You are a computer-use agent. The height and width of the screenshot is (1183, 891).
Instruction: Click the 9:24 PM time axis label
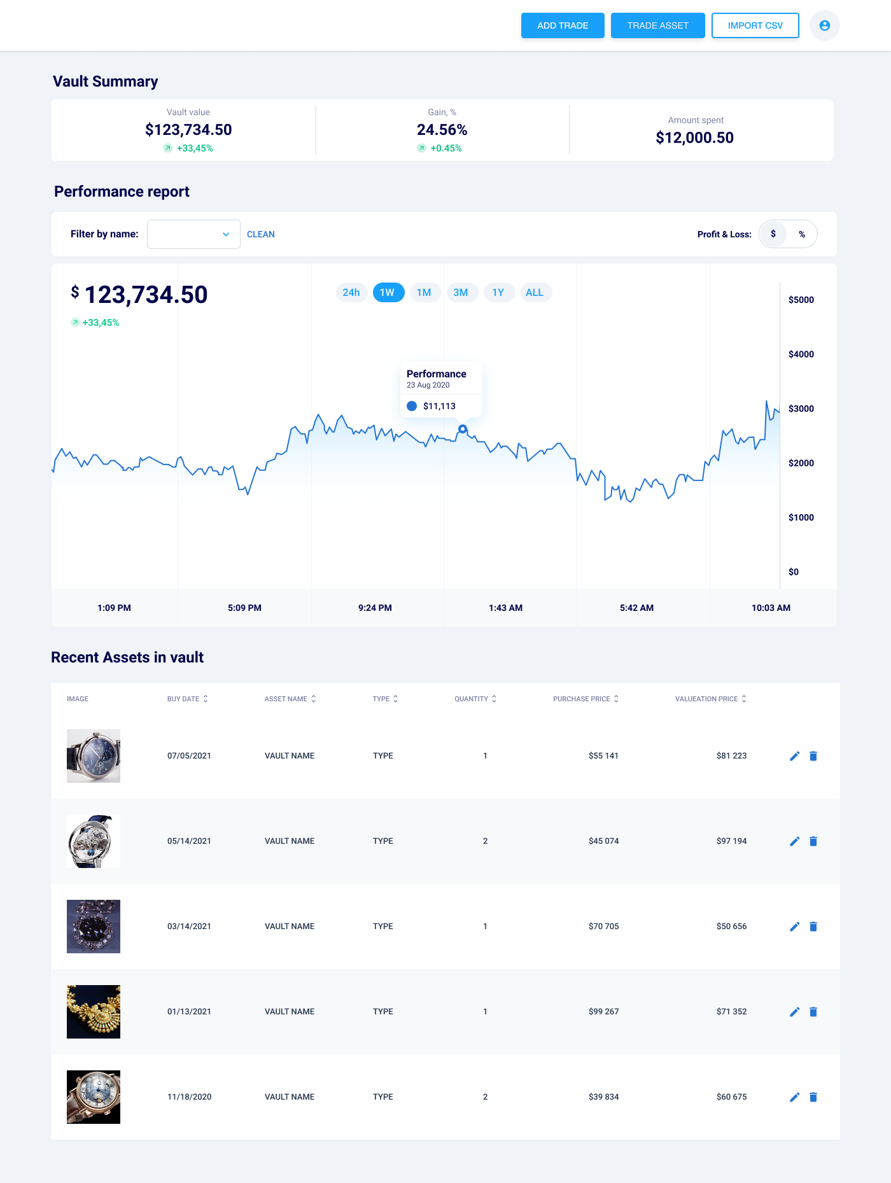click(x=375, y=608)
